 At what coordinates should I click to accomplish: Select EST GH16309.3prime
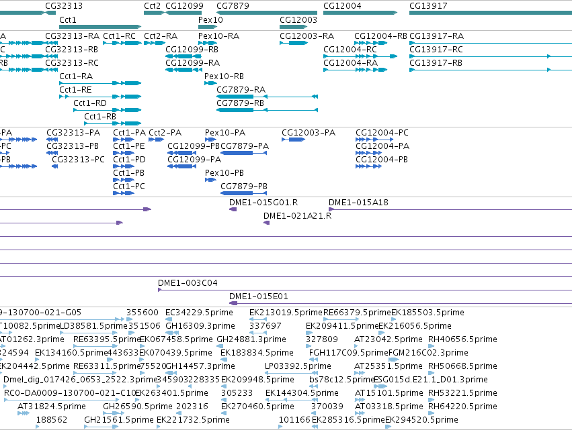click(172, 333)
